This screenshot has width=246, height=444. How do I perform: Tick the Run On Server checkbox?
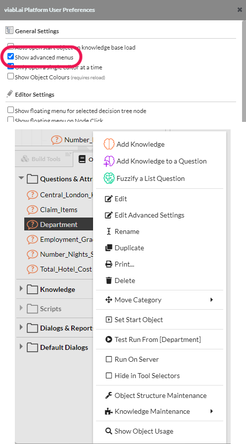(108, 359)
